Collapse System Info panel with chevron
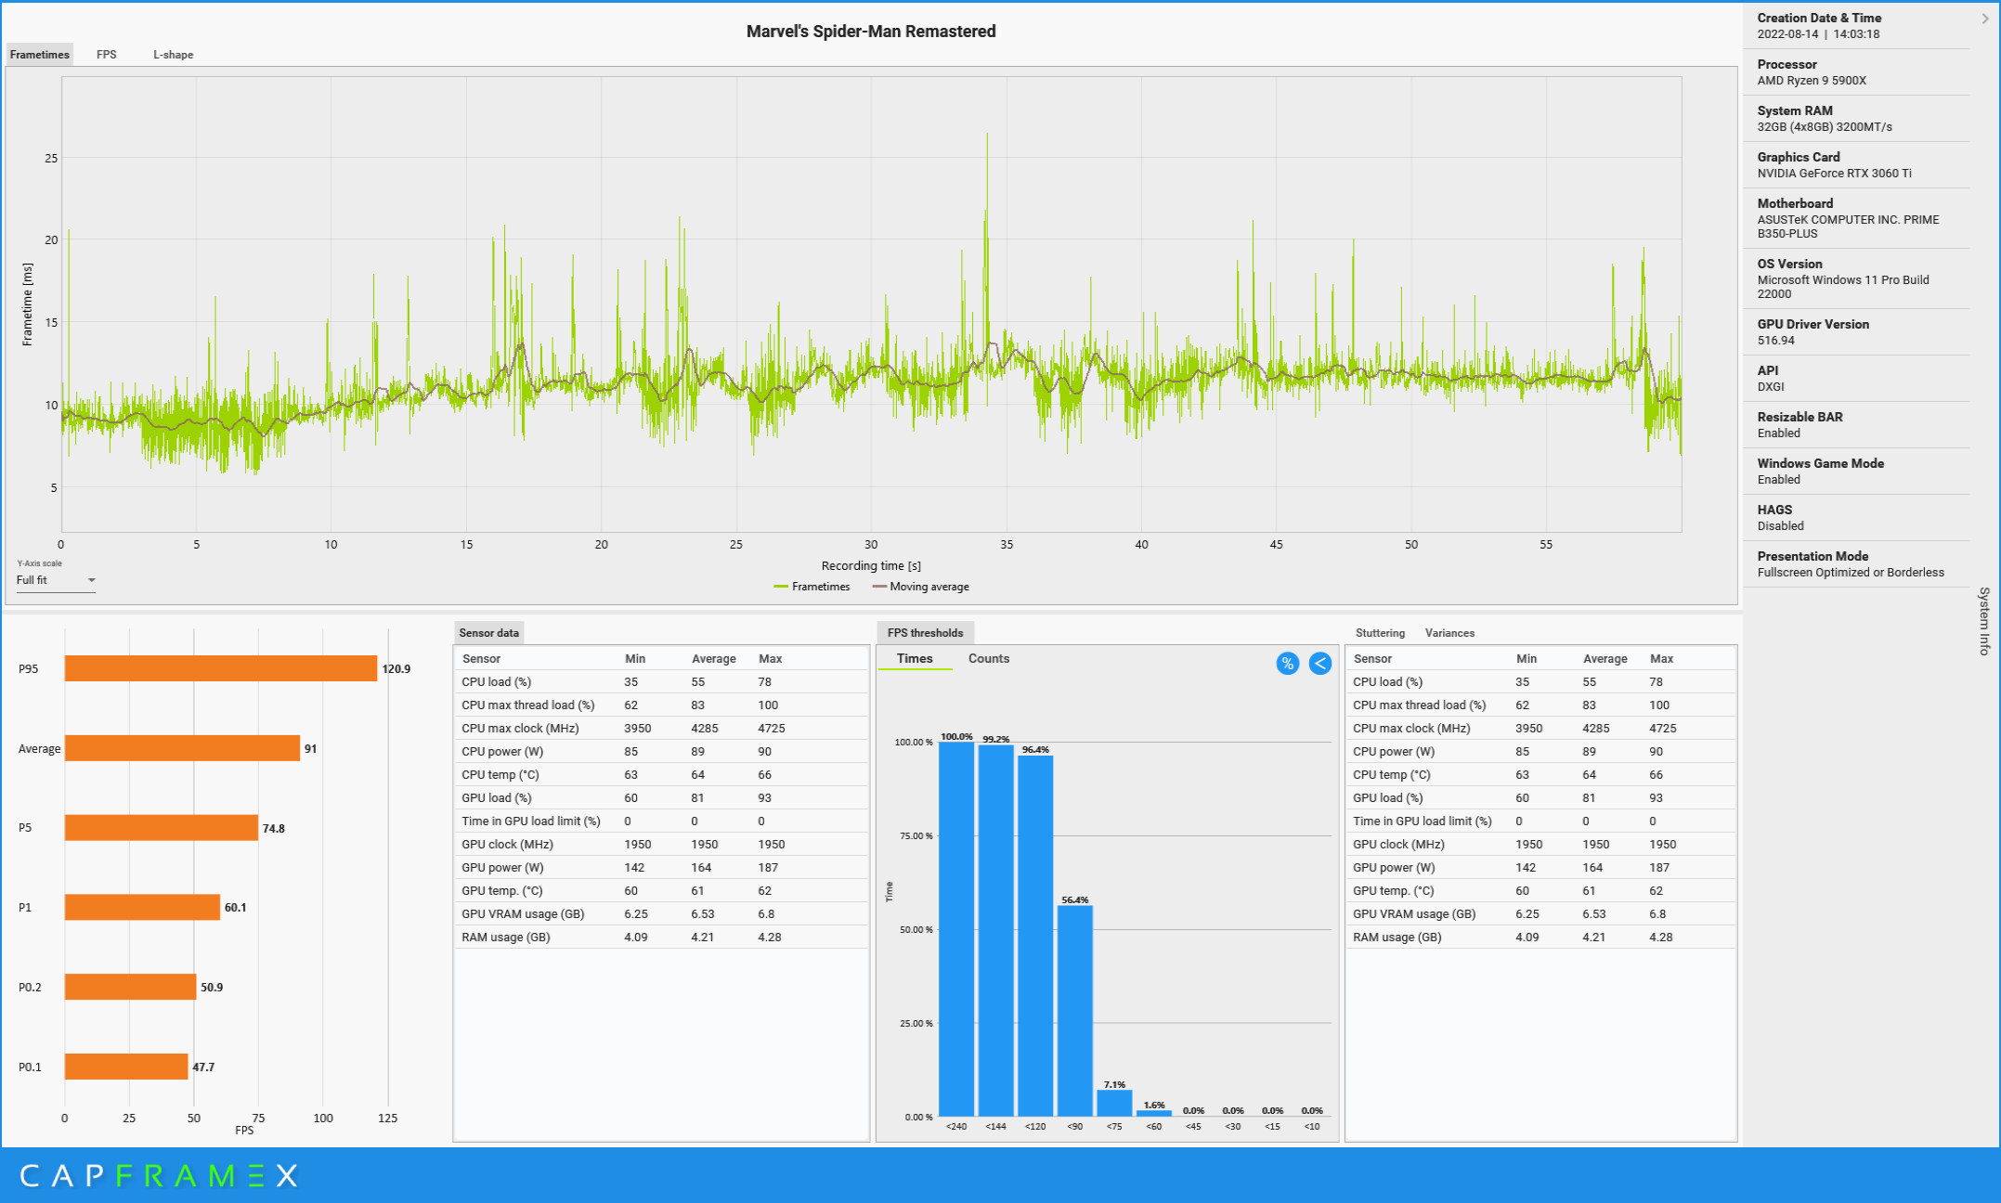The height and width of the screenshot is (1203, 2001). pos(1984,19)
